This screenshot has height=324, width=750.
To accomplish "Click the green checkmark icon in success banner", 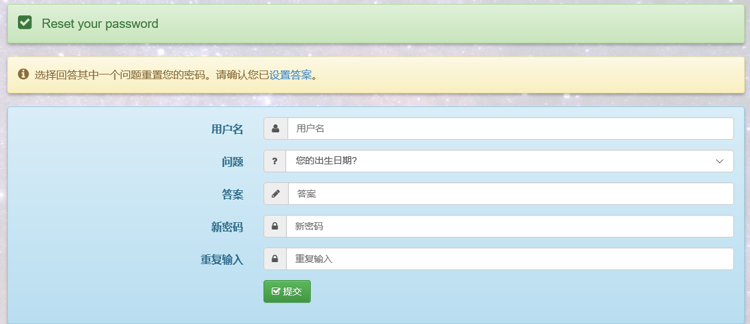I will [25, 23].
